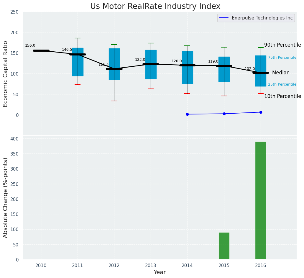
Task: Click the 90th Percentile annotation
Action: click(282, 45)
